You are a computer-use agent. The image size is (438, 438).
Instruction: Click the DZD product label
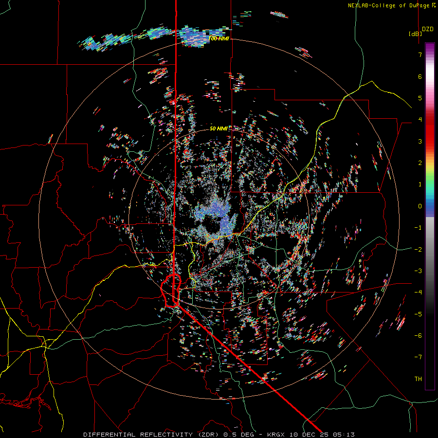(428, 29)
